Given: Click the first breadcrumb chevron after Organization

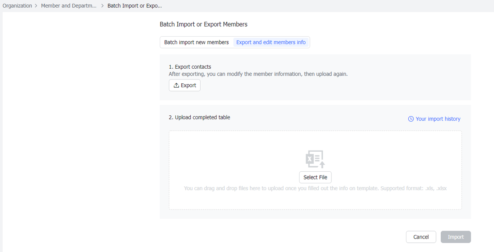Looking at the screenshot, I should pyautogui.click(x=36, y=6).
